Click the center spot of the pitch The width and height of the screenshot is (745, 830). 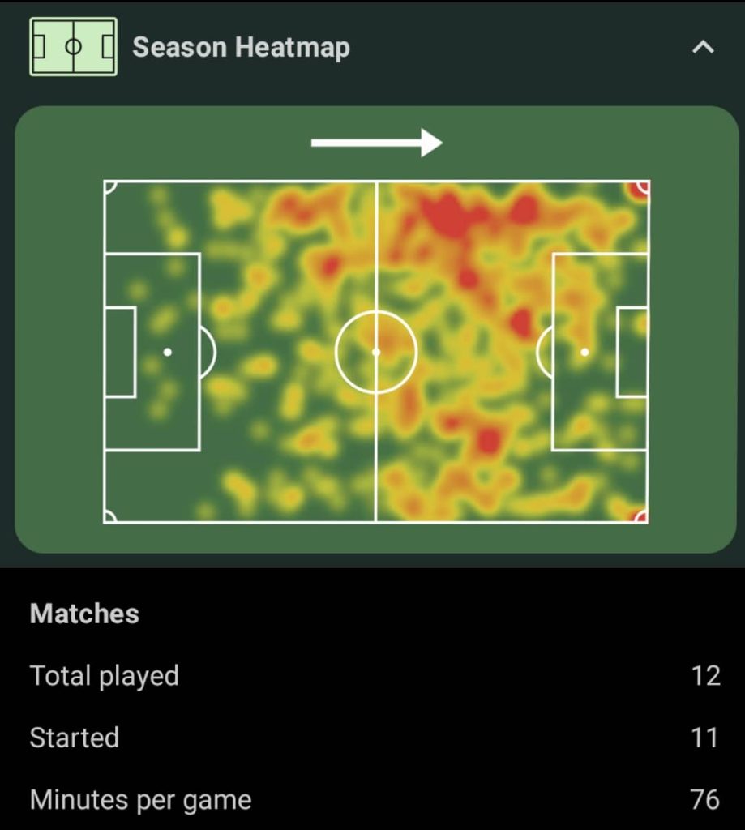coord(376,352)
